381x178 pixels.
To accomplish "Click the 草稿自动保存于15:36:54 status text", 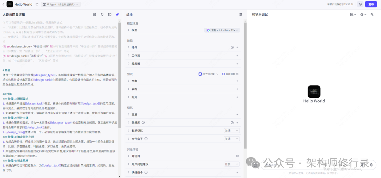I will (x=340, y=4).
